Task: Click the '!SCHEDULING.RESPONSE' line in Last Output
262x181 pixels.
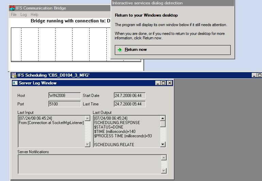Action: [x=117, y=123]
